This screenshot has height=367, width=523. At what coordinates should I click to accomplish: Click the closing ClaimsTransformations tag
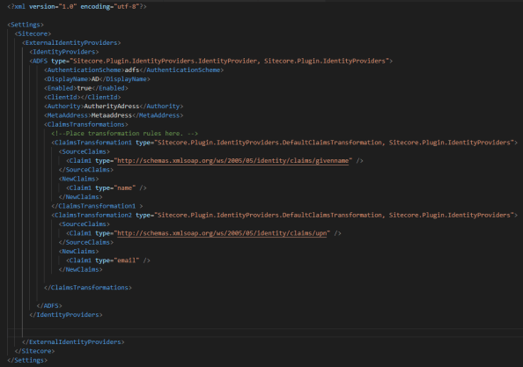pyautogui.click(x=88, y=287)
